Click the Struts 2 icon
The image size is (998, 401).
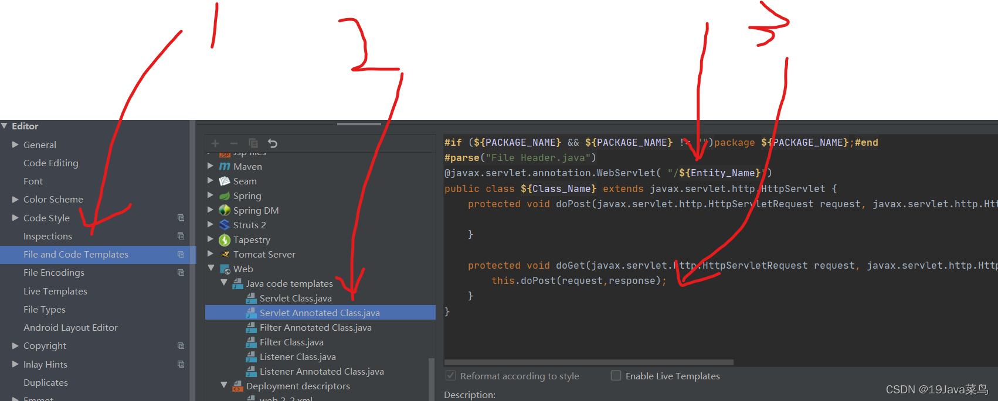225,225
